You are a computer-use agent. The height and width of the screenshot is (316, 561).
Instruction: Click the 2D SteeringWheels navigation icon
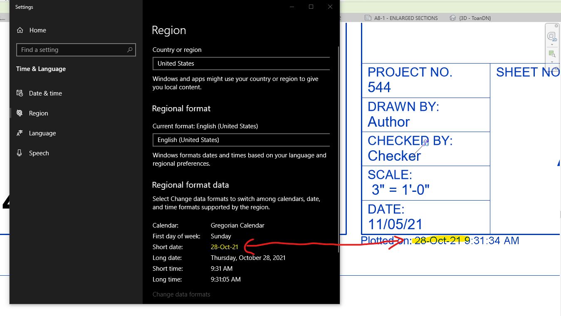tap(552, 36)
